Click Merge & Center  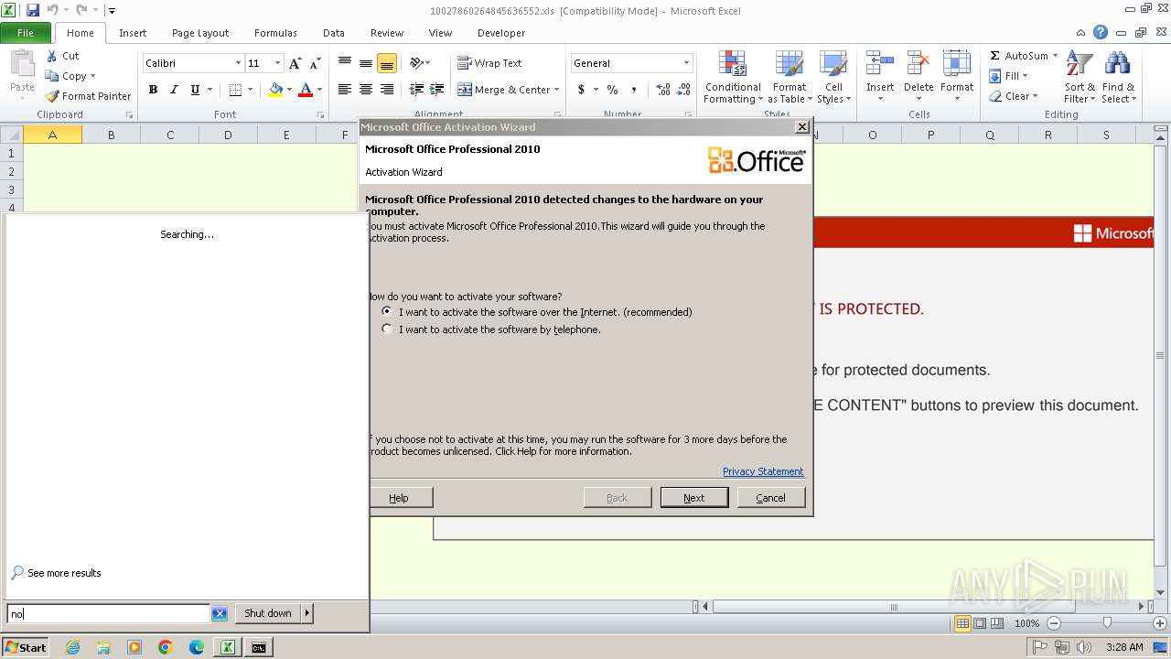coord(504,90)
